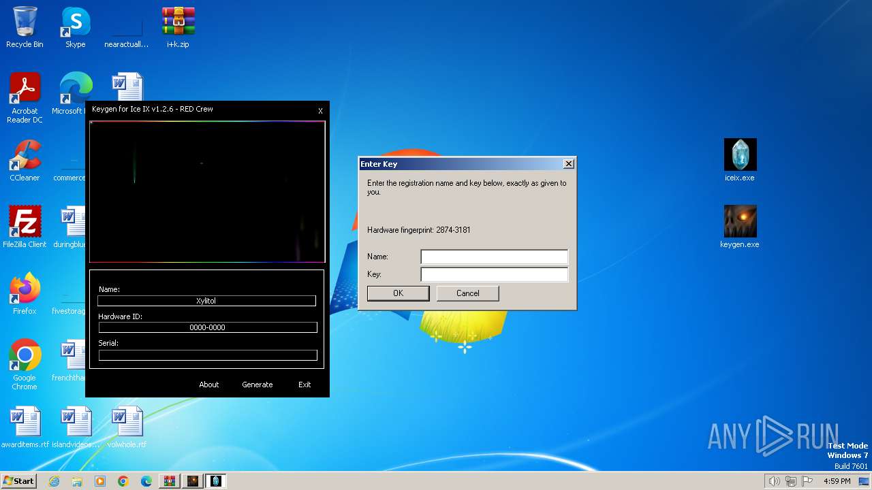The height and width of the screenshot is (490, 872).
Task: Focus the Key field in Enter Key dialog
Action: 494,274
